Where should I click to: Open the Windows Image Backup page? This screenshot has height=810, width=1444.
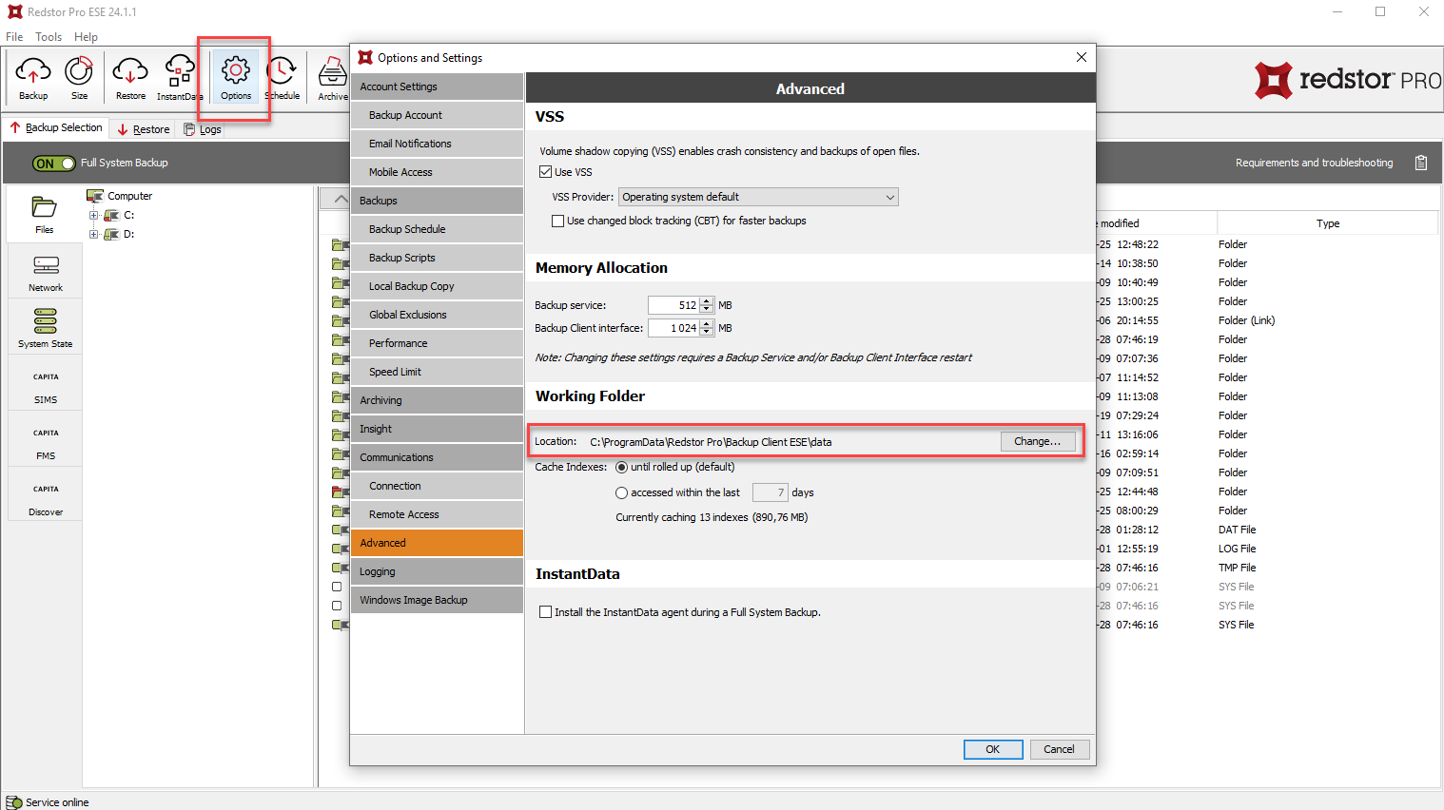437,600
